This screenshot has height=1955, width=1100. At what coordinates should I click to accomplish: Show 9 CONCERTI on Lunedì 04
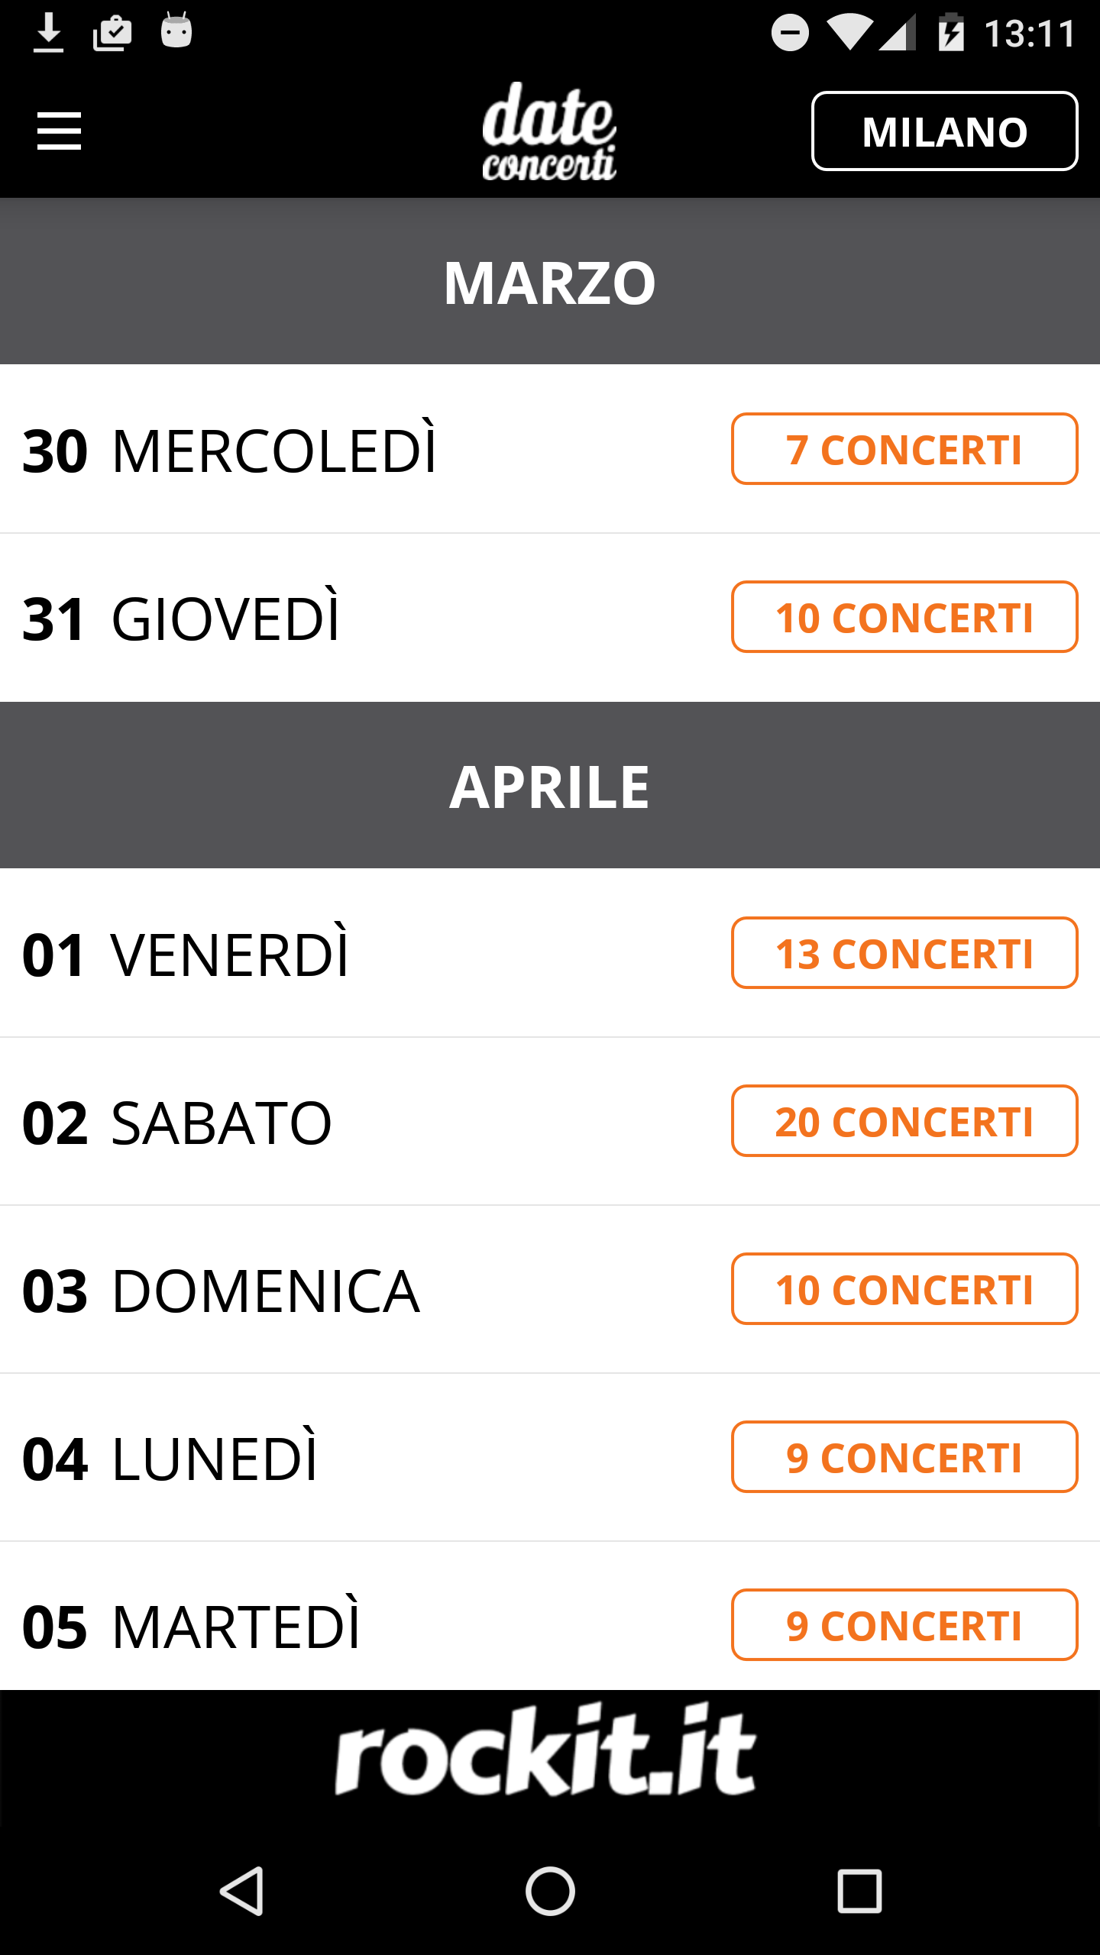pyautogui.click(x=904, y=1457)
